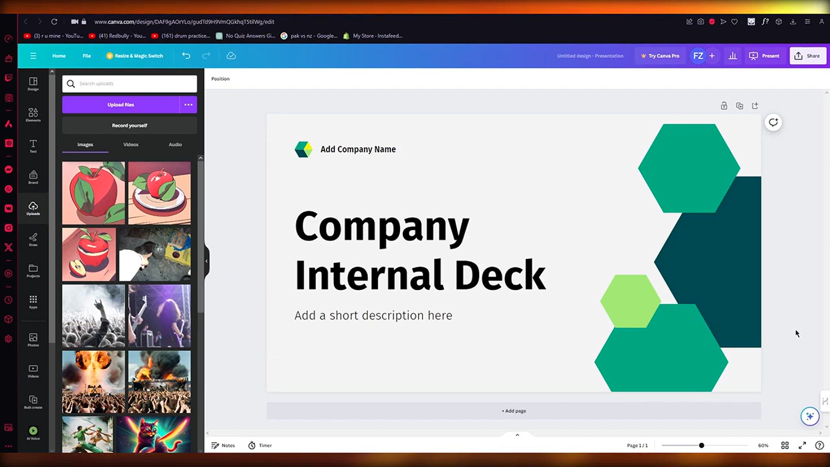Open the AI Voice app
The width and height of the screenshot is (830, 467).
click(x=33, y=433)
